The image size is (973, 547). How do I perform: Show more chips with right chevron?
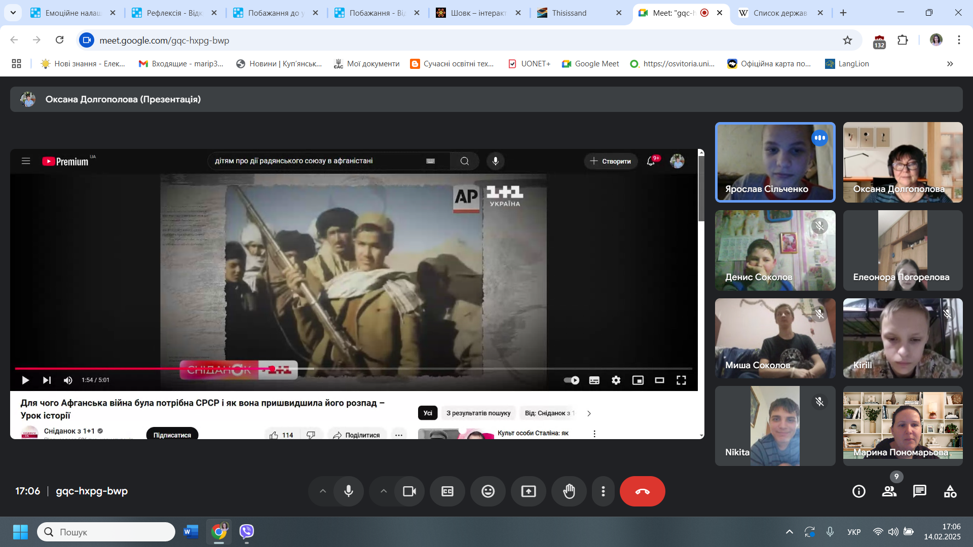tap(589, 413)
